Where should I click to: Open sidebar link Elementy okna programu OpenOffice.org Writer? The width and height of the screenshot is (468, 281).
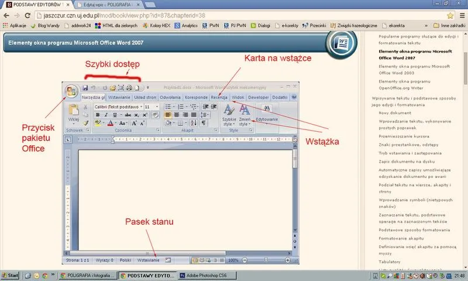(405, 85)
